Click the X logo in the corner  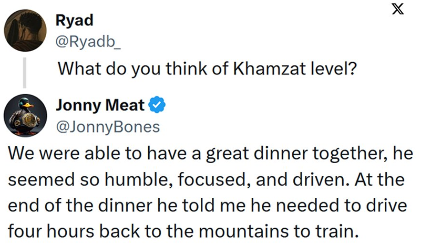coord(398,9)
